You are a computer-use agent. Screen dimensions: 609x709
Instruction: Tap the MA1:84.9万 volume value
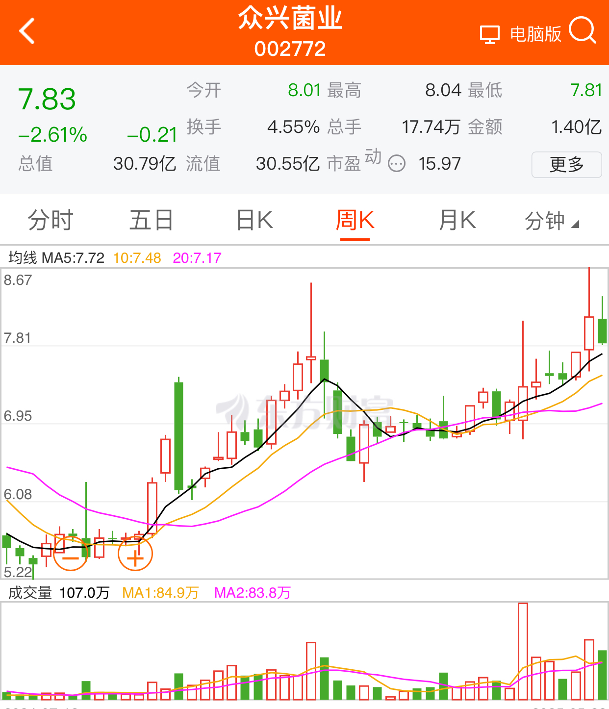(160, 593)
